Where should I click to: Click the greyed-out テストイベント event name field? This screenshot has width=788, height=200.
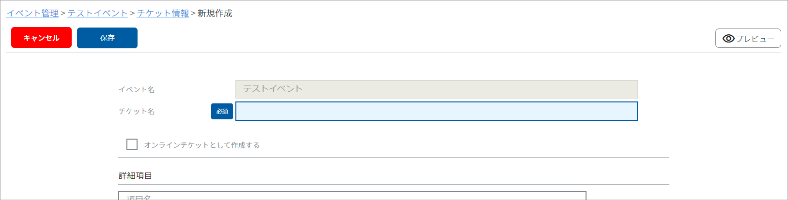click(436, 89)
